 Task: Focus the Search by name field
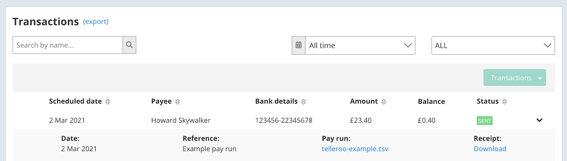[68, 45]
